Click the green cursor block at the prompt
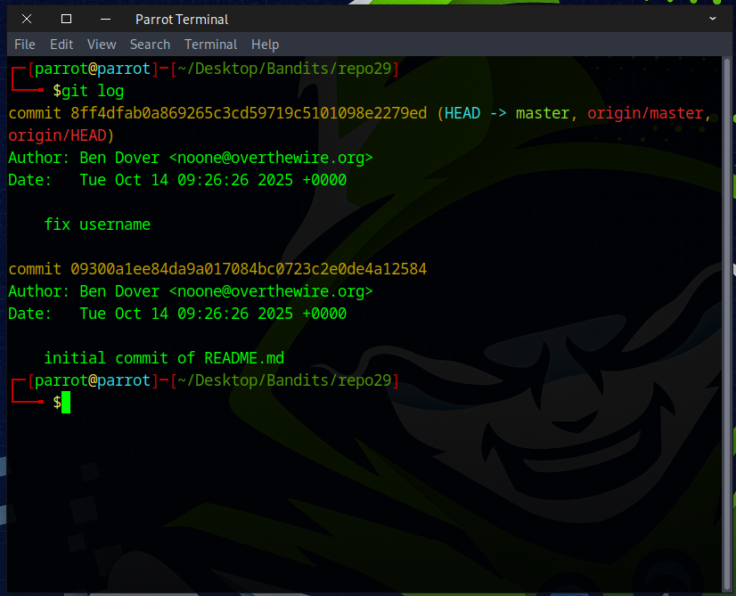The image size is (736, 596). pyautogui.click(x=66, y=403)
